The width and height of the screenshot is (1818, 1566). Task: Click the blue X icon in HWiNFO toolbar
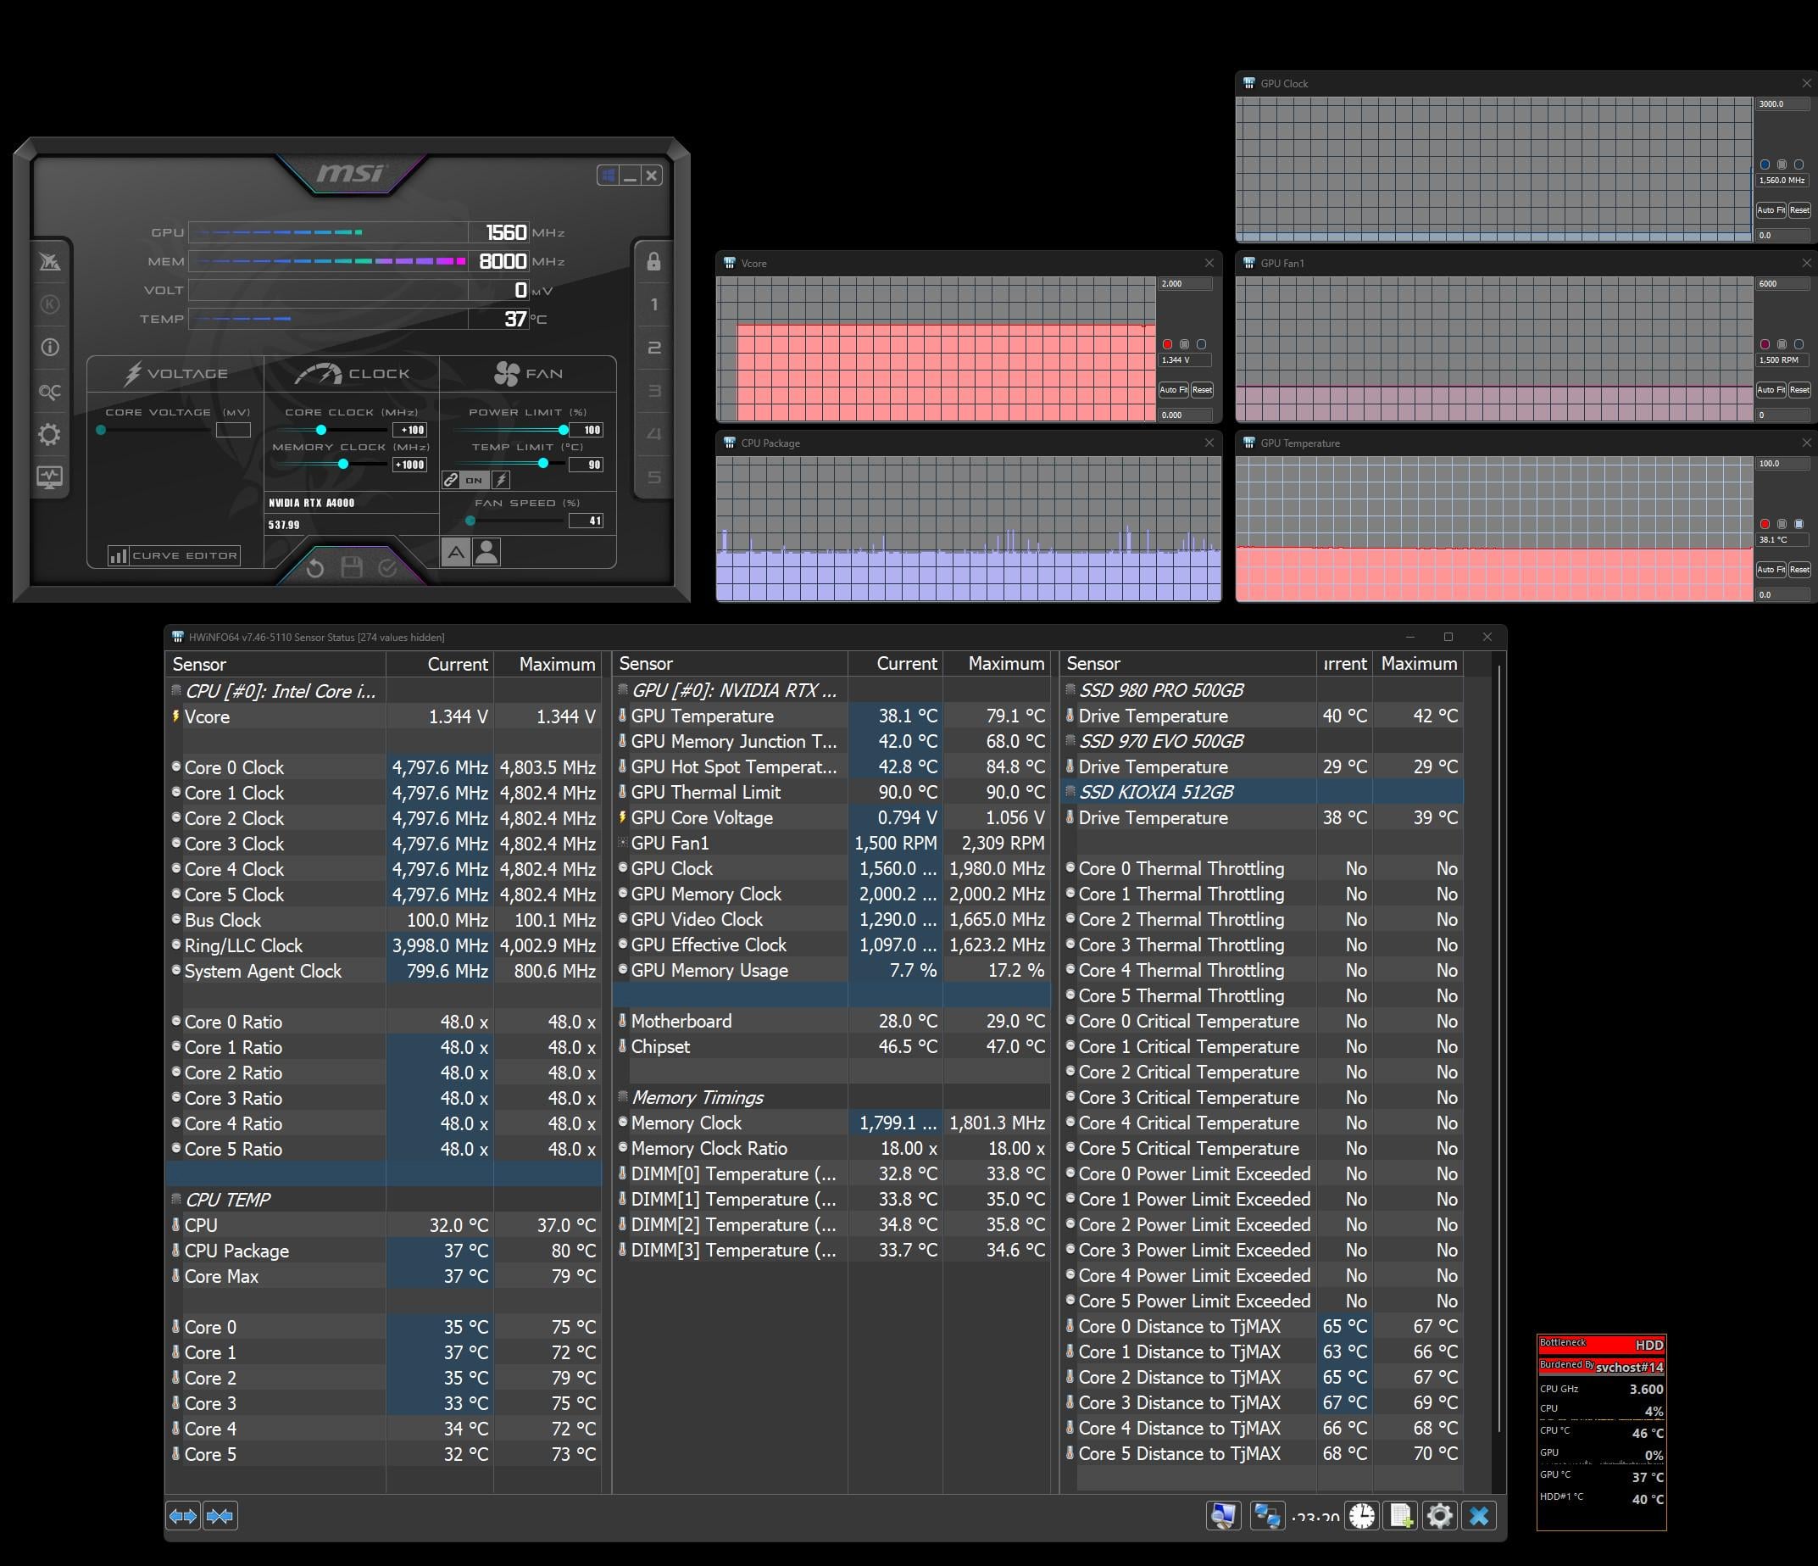pos(1479,1516)
